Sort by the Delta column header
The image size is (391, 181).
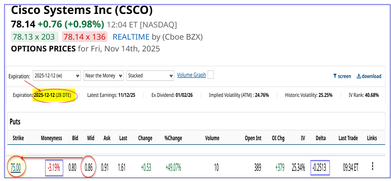pos(320,138)
